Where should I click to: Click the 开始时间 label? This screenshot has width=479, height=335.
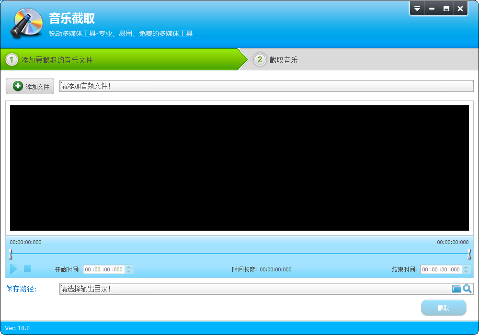pos(67,269)
